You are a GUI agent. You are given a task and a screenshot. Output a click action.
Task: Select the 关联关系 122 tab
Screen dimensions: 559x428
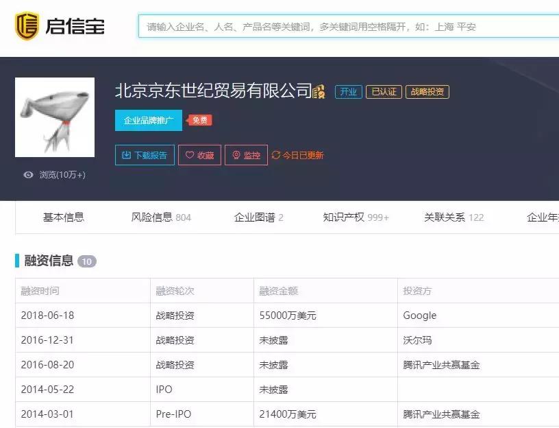coord(452,217)
